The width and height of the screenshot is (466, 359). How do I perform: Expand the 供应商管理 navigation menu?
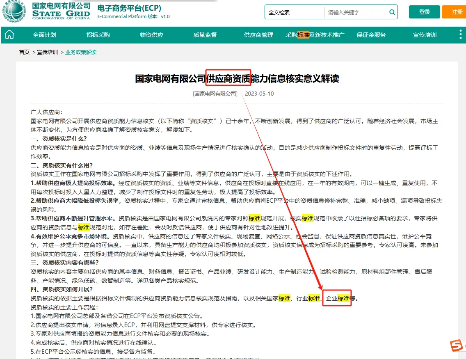point(258,34)
